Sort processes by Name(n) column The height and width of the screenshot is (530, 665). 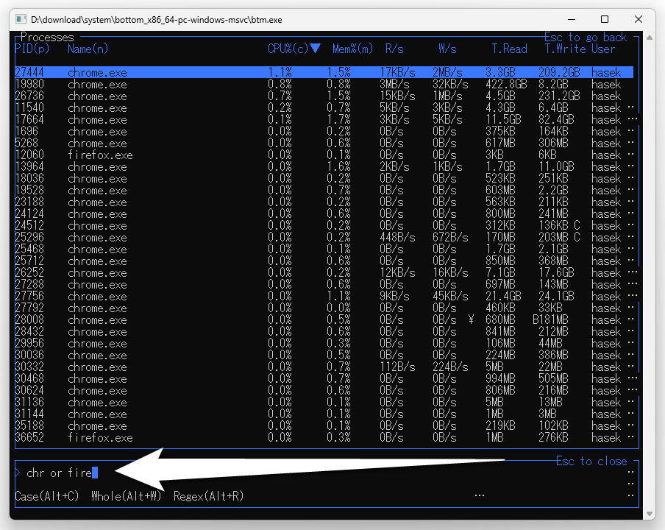tap(88, 49)
